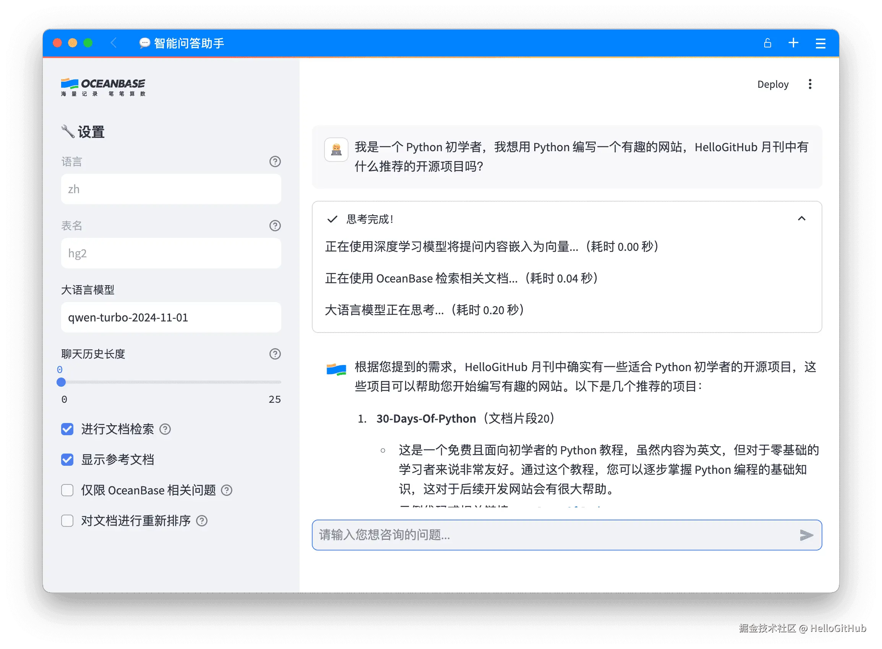The height and width of the screenshot is (649, 882).
Task: Click the help icon next to 语言
Action: coord(275,161)
